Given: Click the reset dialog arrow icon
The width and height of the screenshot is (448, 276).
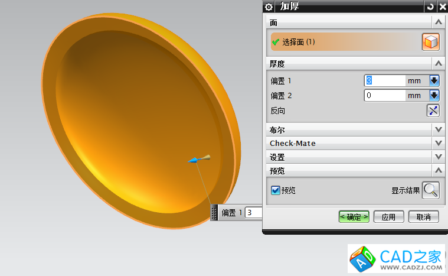Looking at the screenshot, I should click(429, 7).
